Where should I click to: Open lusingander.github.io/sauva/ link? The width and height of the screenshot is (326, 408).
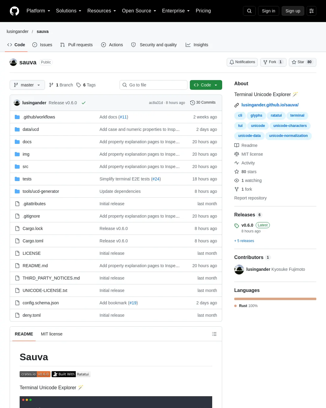pos(270,105)
